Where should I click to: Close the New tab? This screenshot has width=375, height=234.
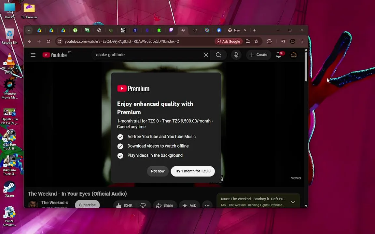click(x=245, y=30)
